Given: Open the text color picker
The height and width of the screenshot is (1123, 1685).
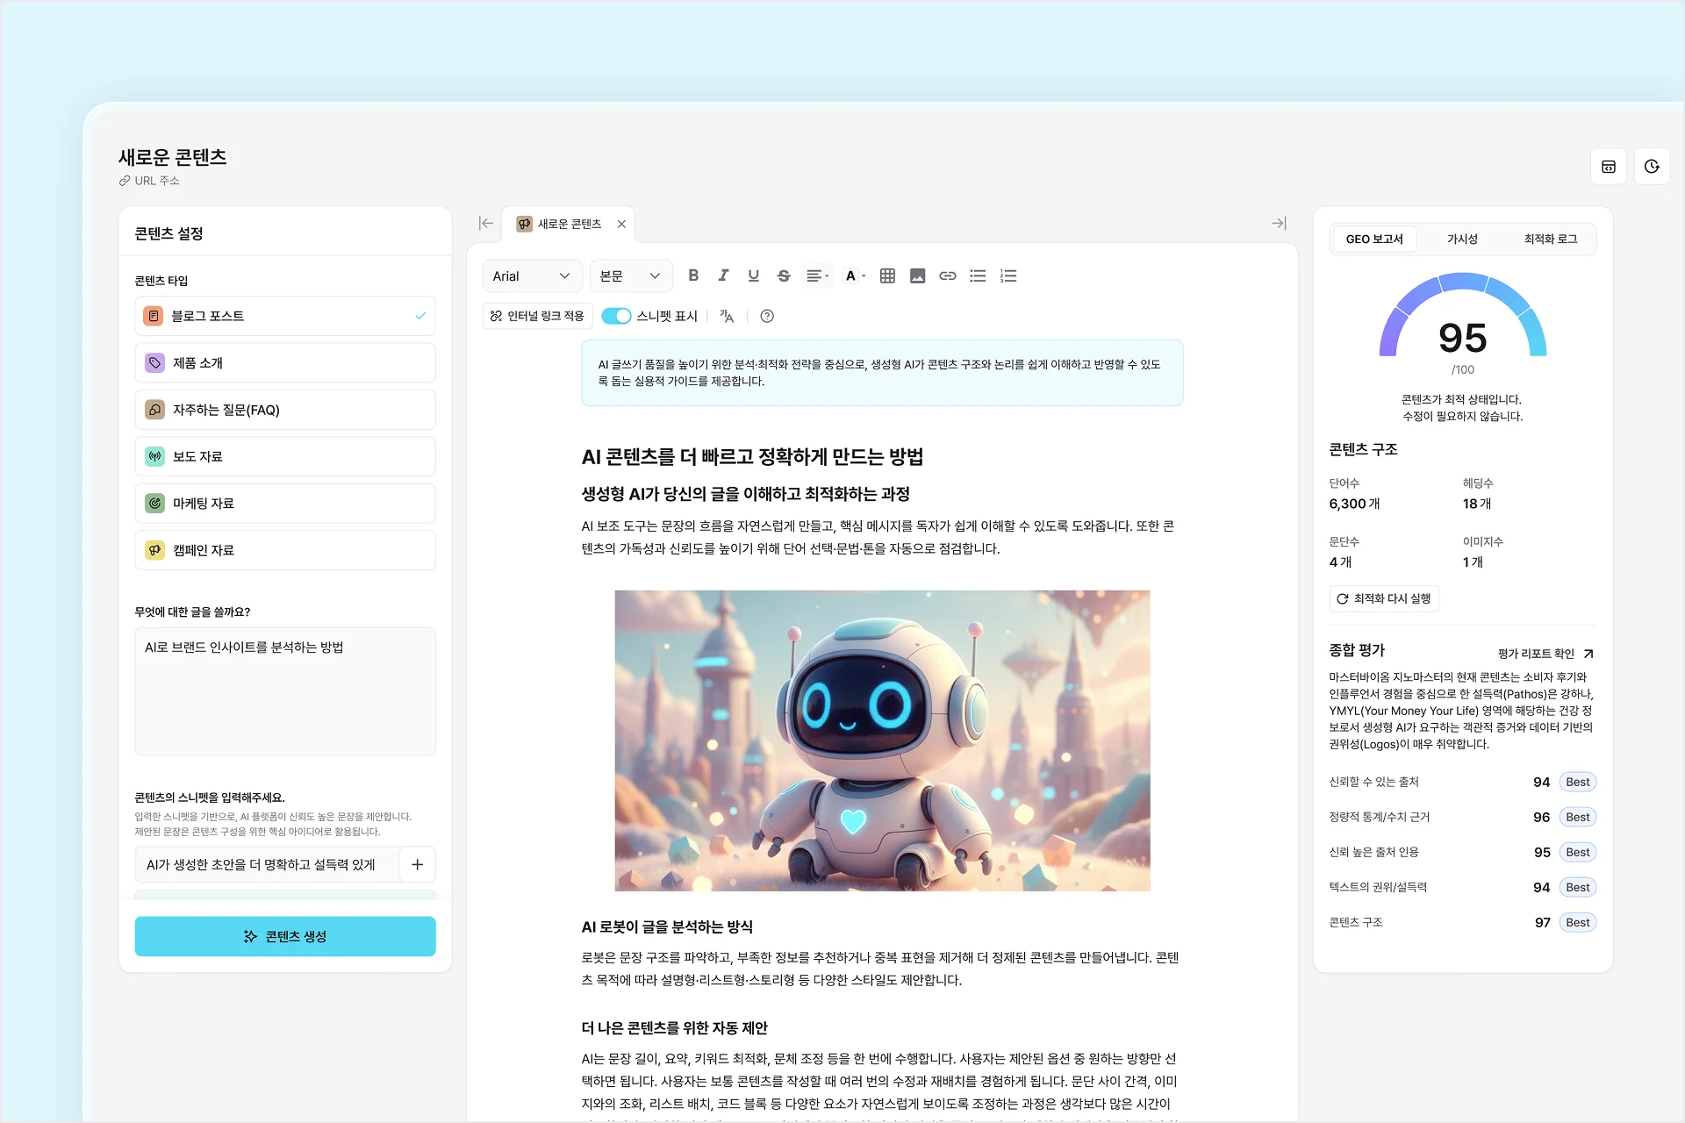Looking at the screenshot, I should tap(852, 275).
